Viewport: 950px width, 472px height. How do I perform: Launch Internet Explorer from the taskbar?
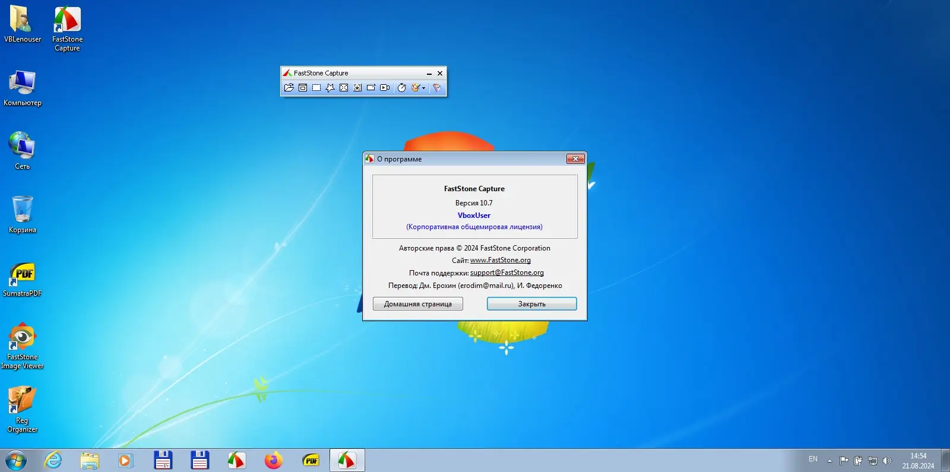(x=53, y=460)
